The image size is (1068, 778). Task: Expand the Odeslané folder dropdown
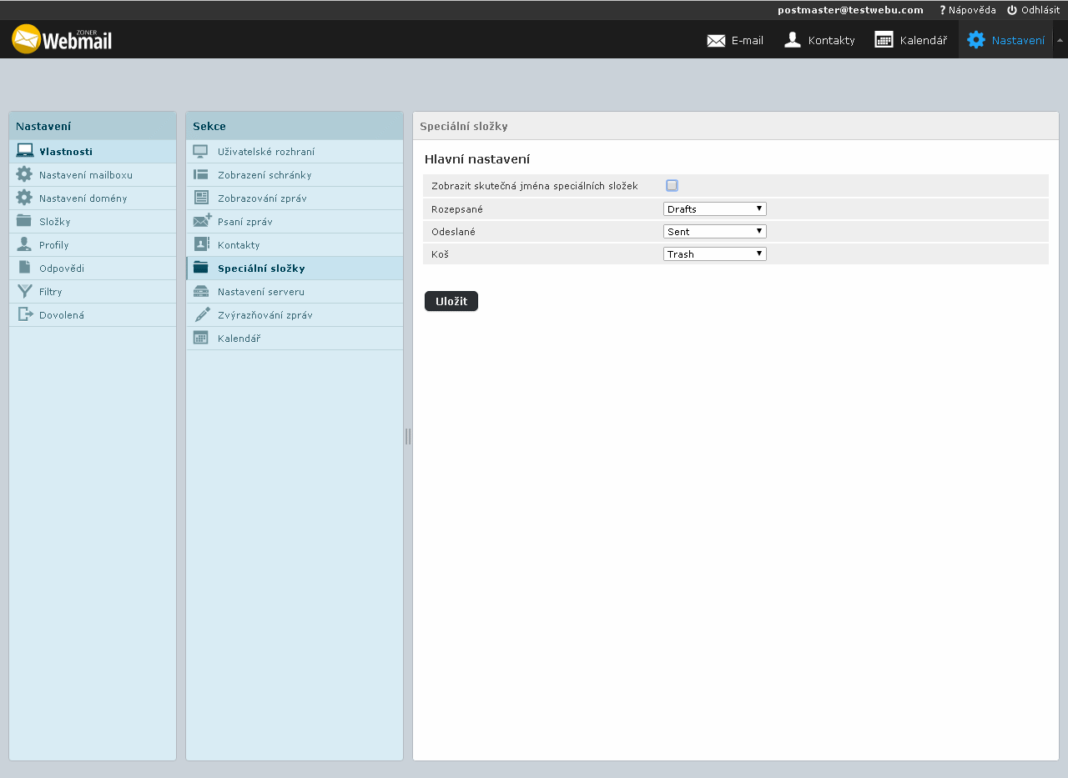coord(714,232)
